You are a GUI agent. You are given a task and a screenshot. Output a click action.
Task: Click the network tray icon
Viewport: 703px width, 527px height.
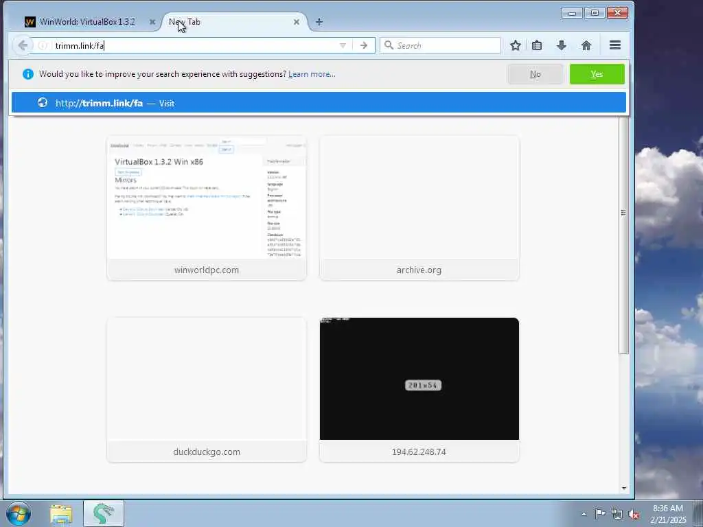[x=617, y=515]
